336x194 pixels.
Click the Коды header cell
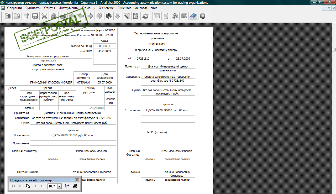point(104,41)
